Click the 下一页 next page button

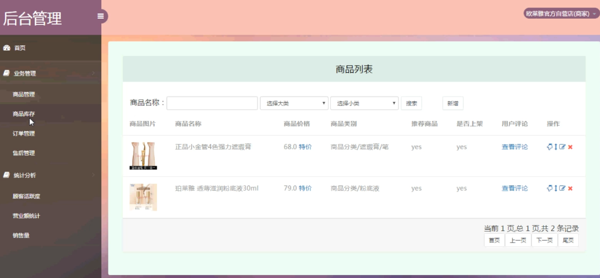(545, 241)
